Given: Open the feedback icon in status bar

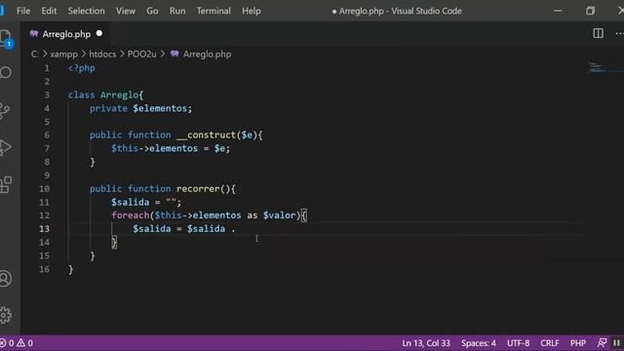Looking at the screenshot, I should pyautogui.click(x=602, y=342).
